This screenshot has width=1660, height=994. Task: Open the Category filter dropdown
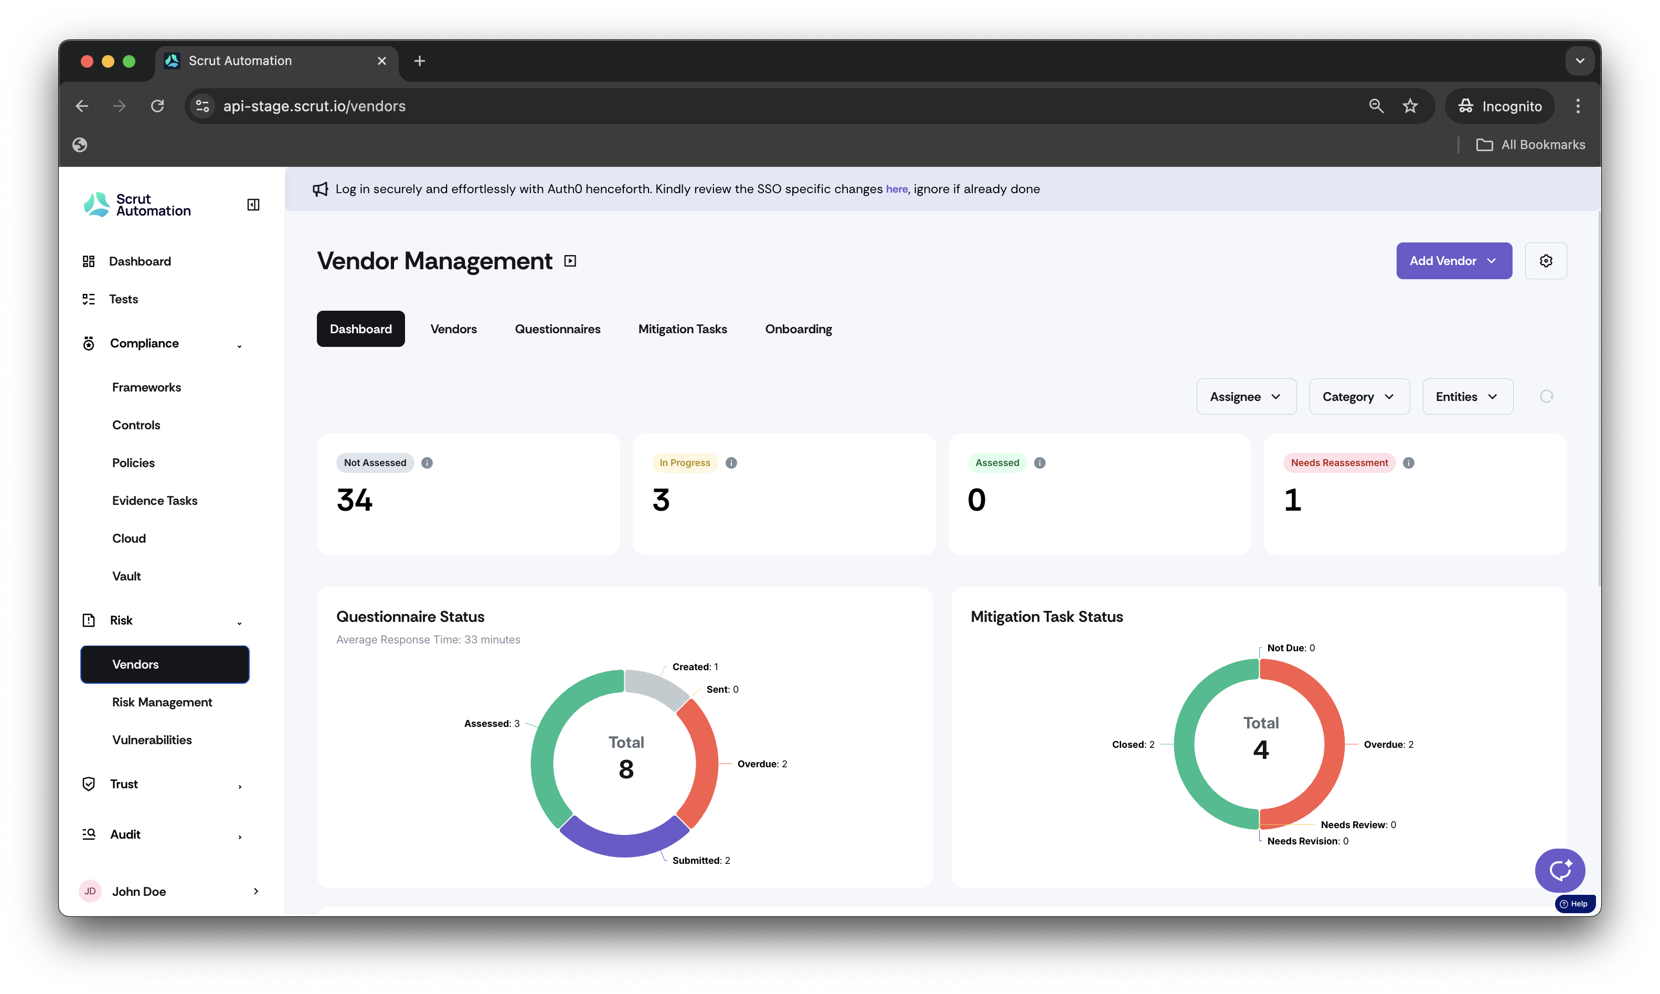click(x=1359, y=397)
